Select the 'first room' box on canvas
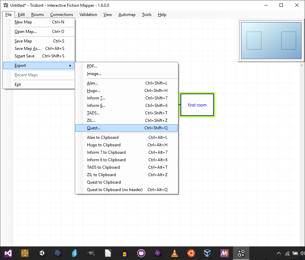This screenshot has height=260, width=305. coord(197,105)
